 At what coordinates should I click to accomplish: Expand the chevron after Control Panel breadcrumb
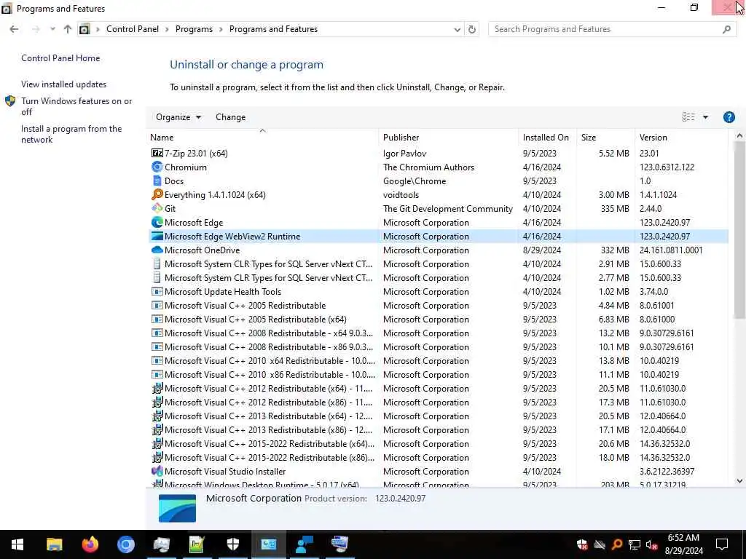click(x=167, y=29)
